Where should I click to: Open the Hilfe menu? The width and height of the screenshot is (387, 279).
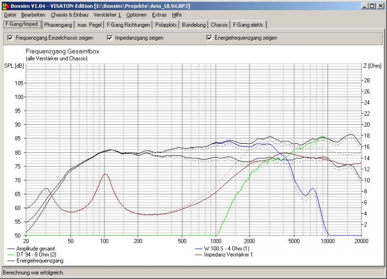pyautogui.click(x=177, y=15)
